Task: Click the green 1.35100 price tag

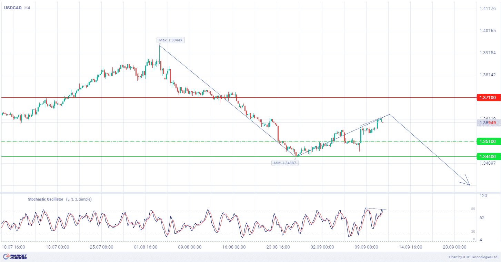Action: pos(488,141)
